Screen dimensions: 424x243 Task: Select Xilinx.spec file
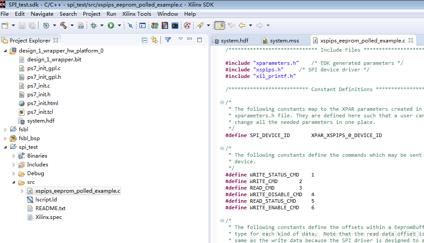coord(49,217)
